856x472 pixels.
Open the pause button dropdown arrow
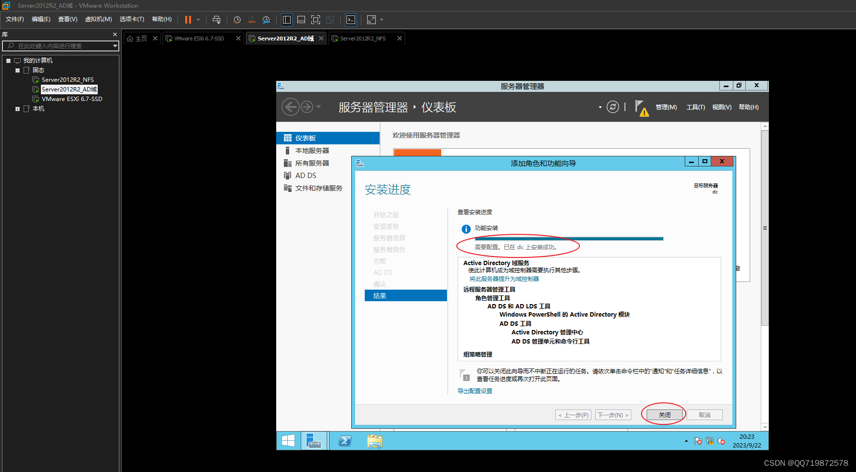click(x=198, y=20)
